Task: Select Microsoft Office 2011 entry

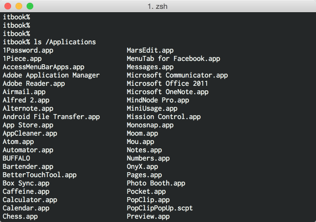Action: pos(167,84)
